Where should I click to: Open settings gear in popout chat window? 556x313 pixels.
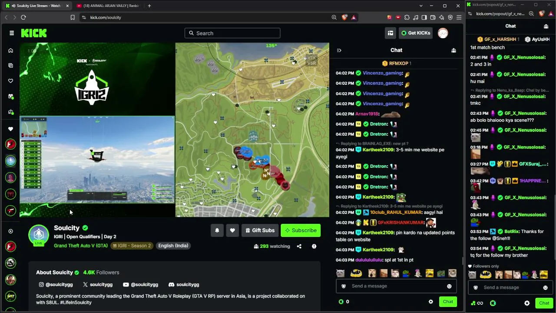click(x=527, y=303)
